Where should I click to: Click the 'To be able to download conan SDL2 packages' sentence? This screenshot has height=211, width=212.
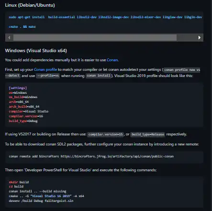[x=102, y=144]
